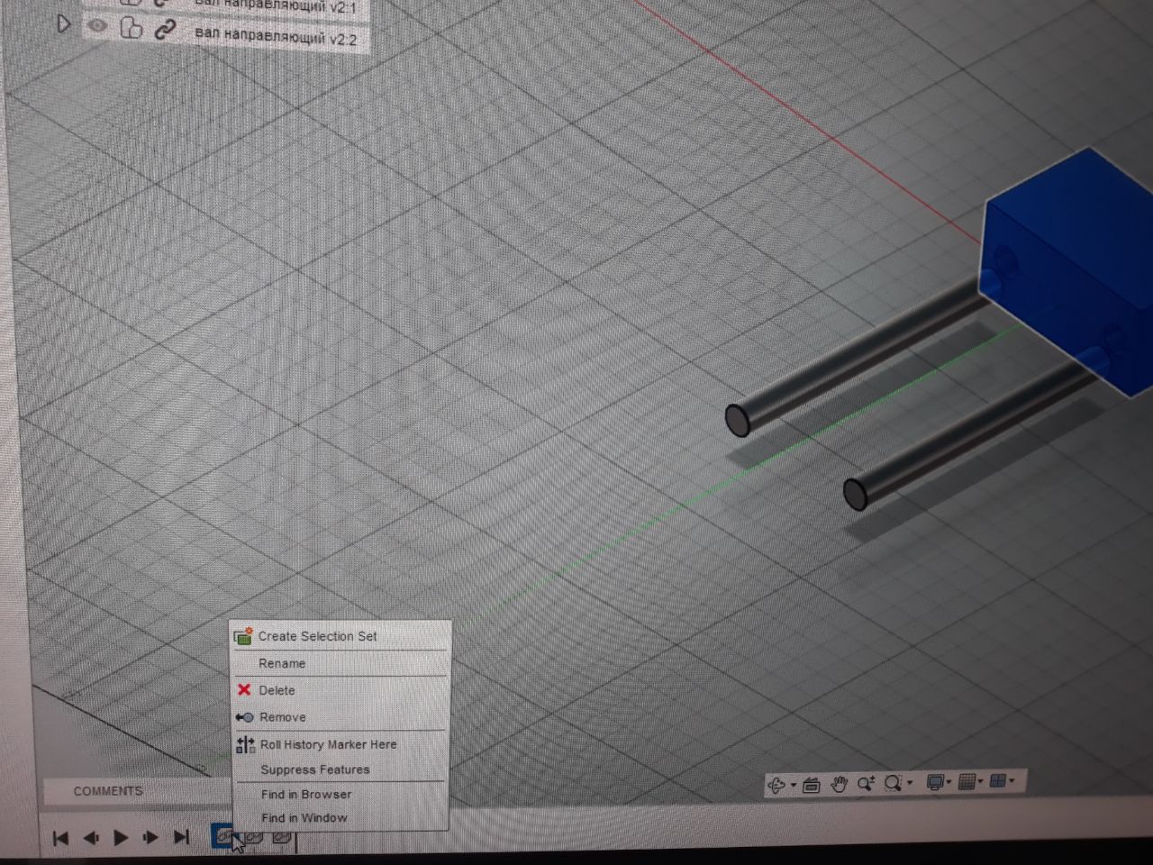The width and height of the screenshot is (1153, 865).
Task: Choose Delete in the context menu
Action: tap(340, 690)
